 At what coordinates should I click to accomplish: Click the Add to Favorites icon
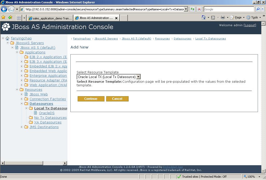click(x=10, y=17)
